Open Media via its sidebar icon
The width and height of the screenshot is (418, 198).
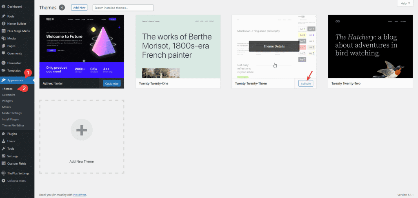pyautogui.click(x=4, y=38)
